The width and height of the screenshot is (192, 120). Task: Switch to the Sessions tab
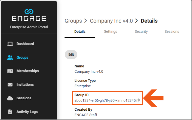coord(172,32)
